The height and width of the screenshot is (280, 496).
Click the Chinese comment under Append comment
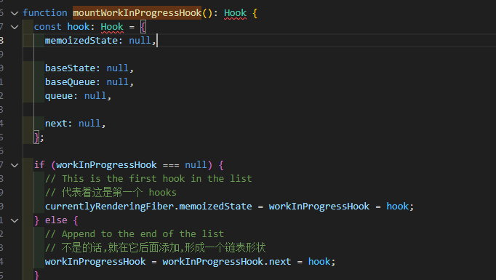click(x=156, y=248)
